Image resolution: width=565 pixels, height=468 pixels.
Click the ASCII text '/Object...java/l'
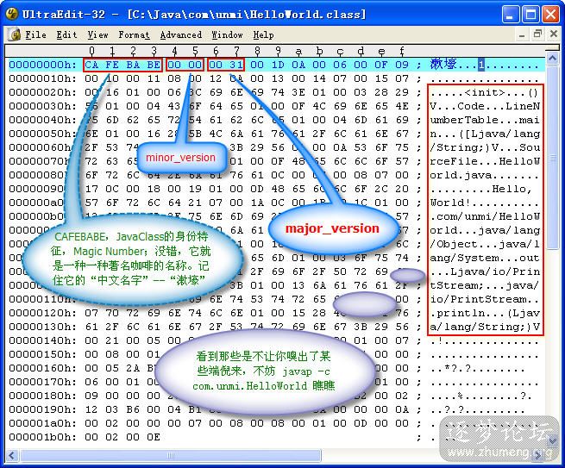[x=485, y=244]
